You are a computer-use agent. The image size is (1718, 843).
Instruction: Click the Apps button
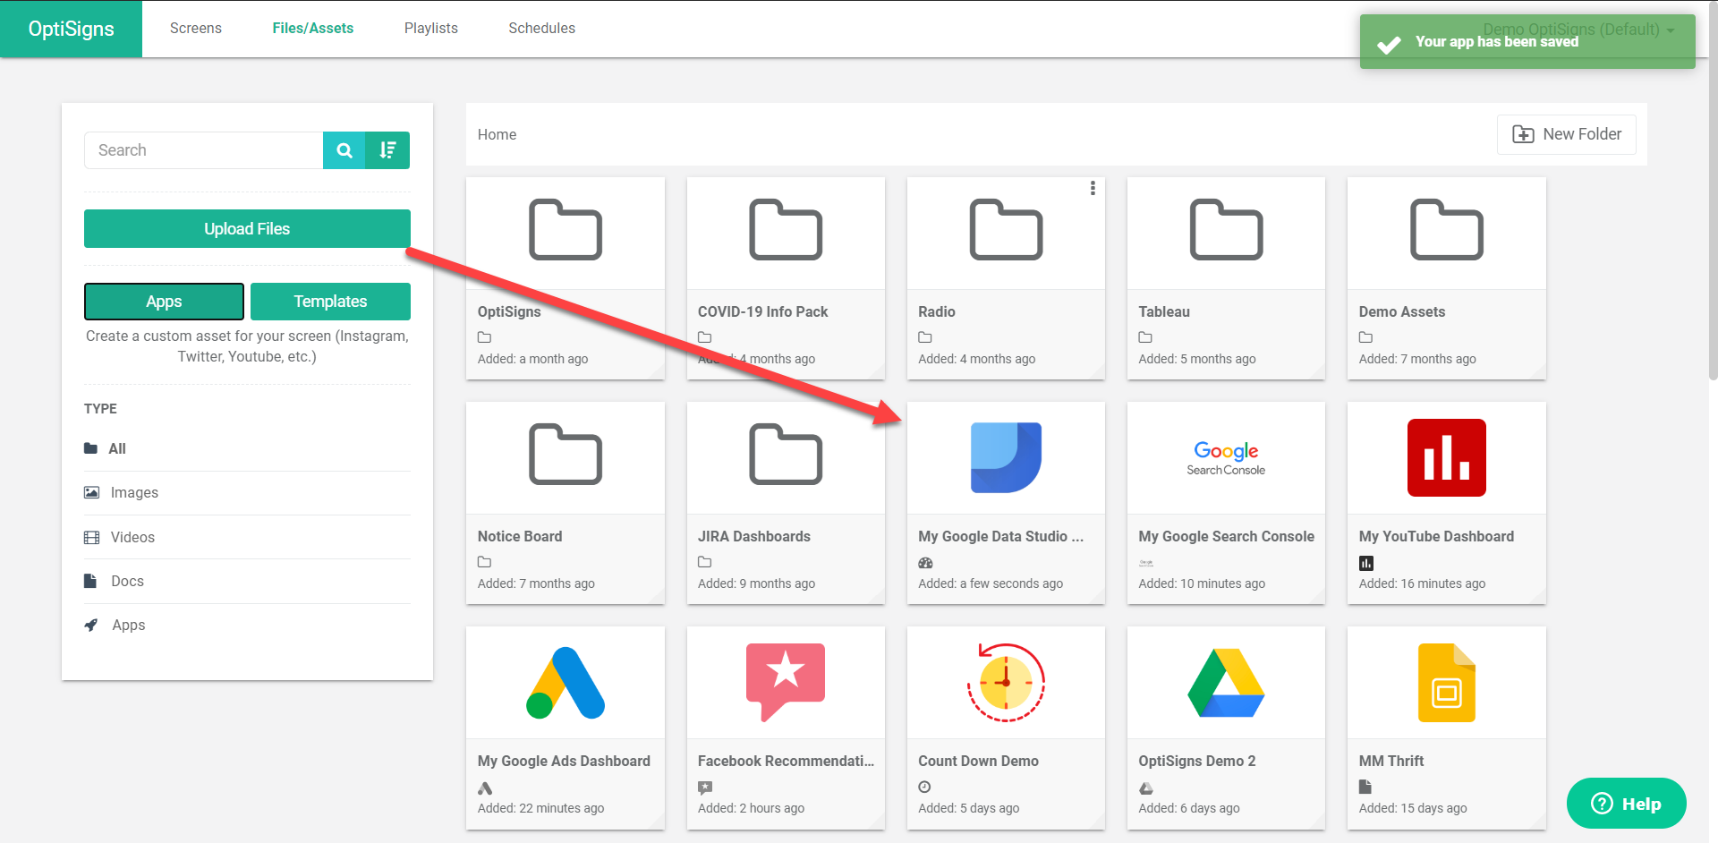click(164, 302)
